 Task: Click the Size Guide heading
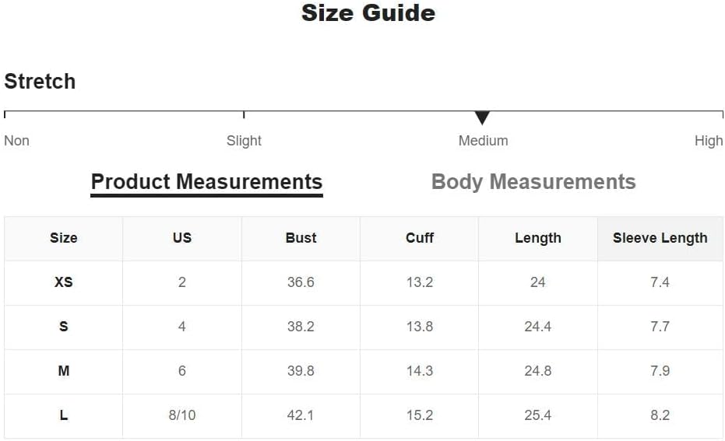pos(368,13)
